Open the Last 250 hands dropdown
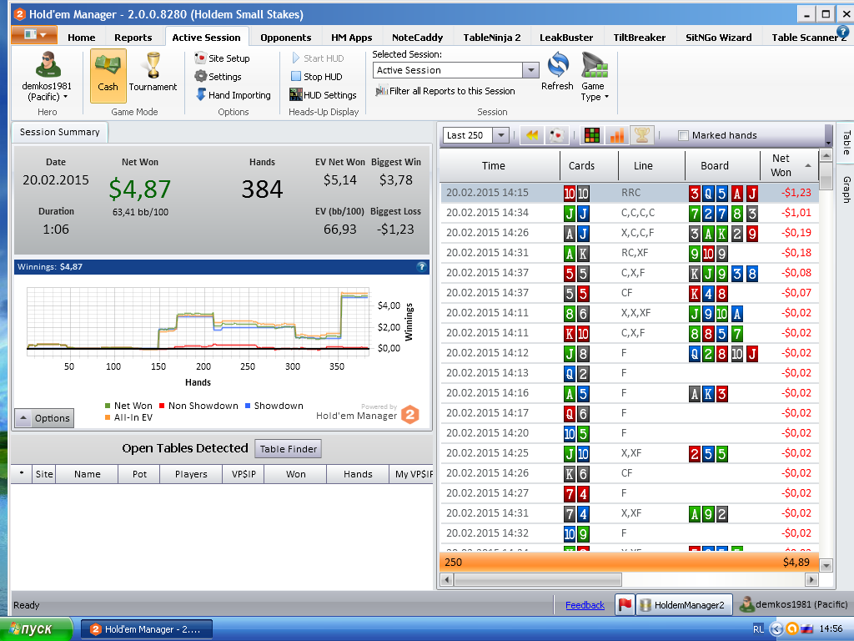This screenshot has height=641, width=854. 501,135
